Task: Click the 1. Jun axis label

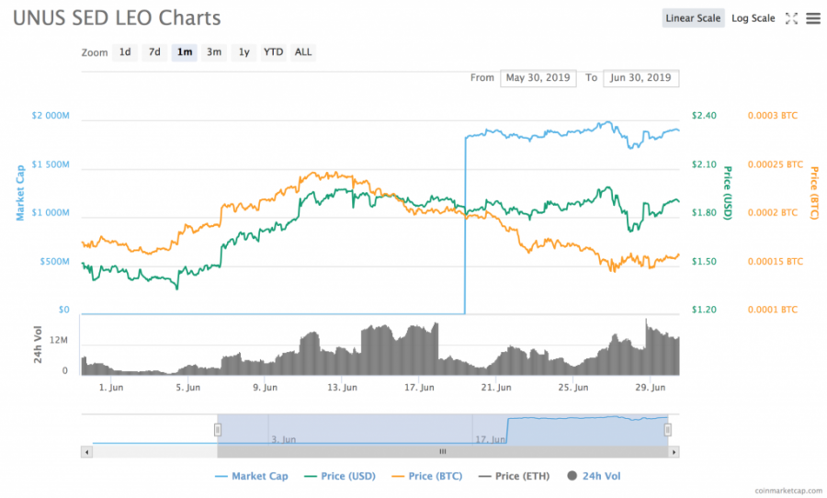Action: pos(111,387)
